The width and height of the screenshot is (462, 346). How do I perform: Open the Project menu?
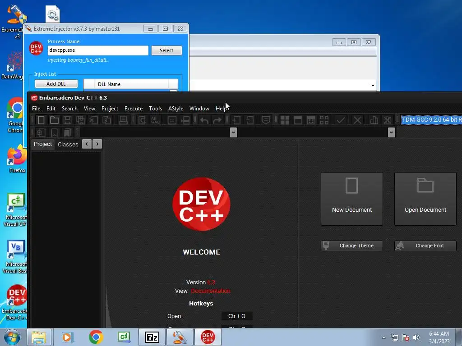pyautogui.click(x=110, y=109)
